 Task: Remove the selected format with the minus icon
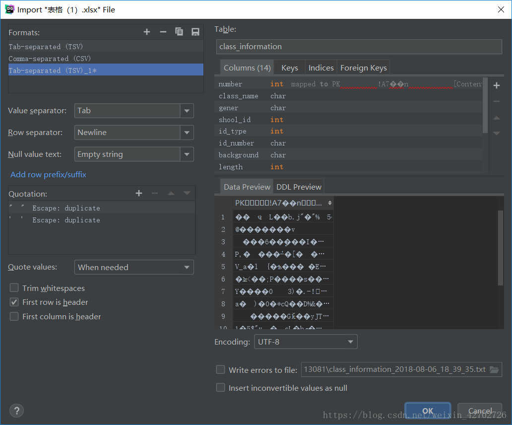163,32
